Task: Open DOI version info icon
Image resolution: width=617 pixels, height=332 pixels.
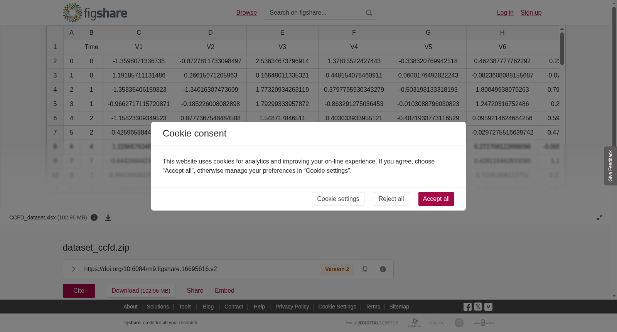Action: pyautogui.click(x=383, y=269)
